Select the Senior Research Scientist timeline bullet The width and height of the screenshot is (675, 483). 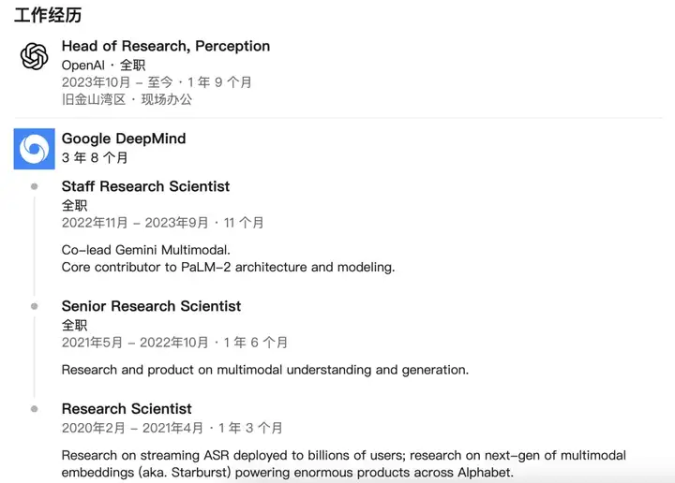click(x=35, y=306)
